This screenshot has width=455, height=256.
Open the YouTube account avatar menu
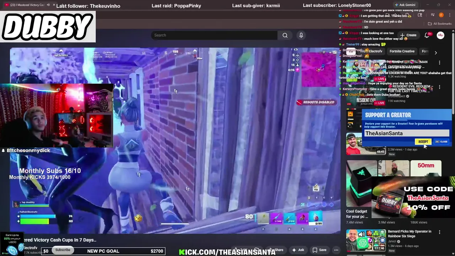click(440, 35)
